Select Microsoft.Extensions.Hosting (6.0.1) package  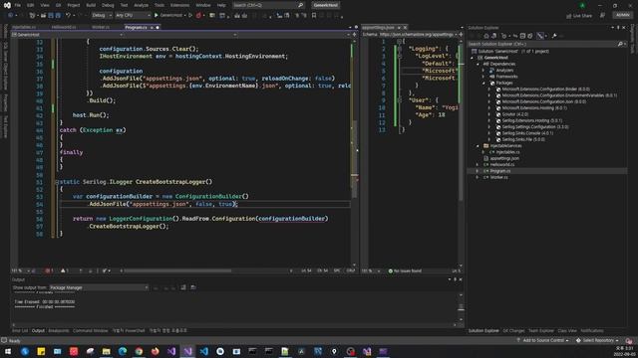pos(534,108)
